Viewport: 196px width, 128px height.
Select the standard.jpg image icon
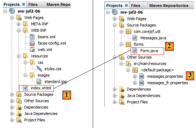click(39, 82)
